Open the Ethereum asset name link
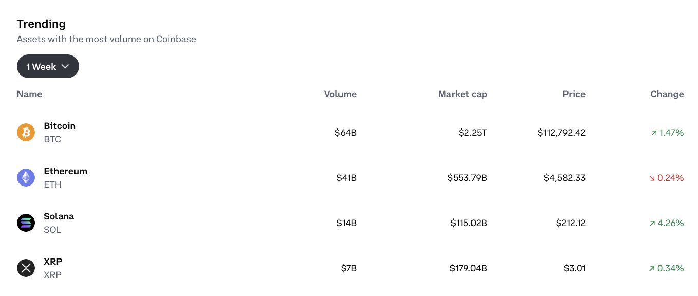Image resolution: width=698 pixels, height=296 pixels. (x=65, y=171)
